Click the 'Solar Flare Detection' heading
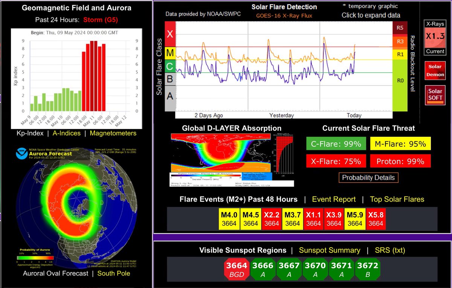This screenshot has width=452, height=288. [x=284, y=7]
